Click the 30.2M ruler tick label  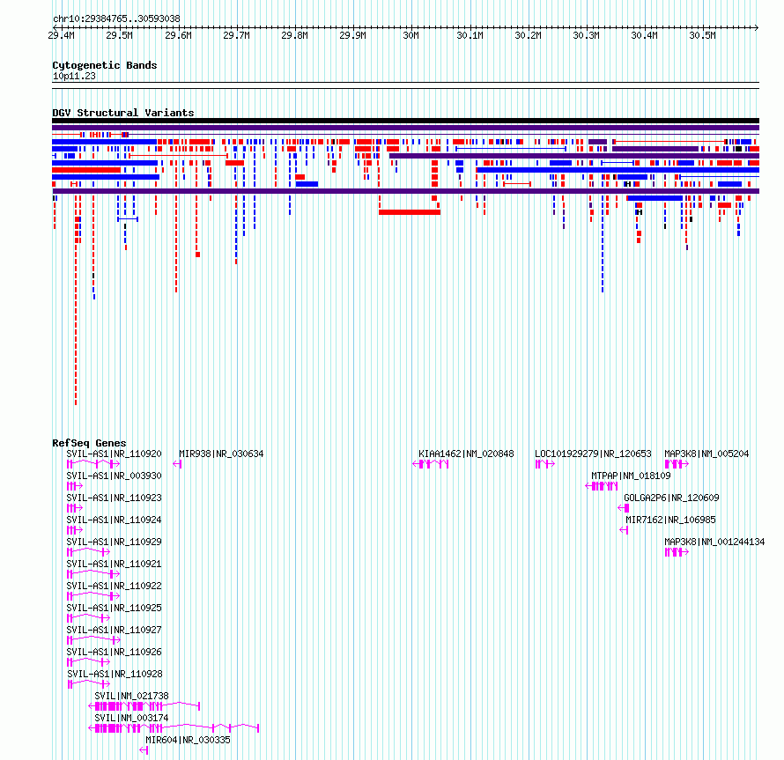click(528, 35)
